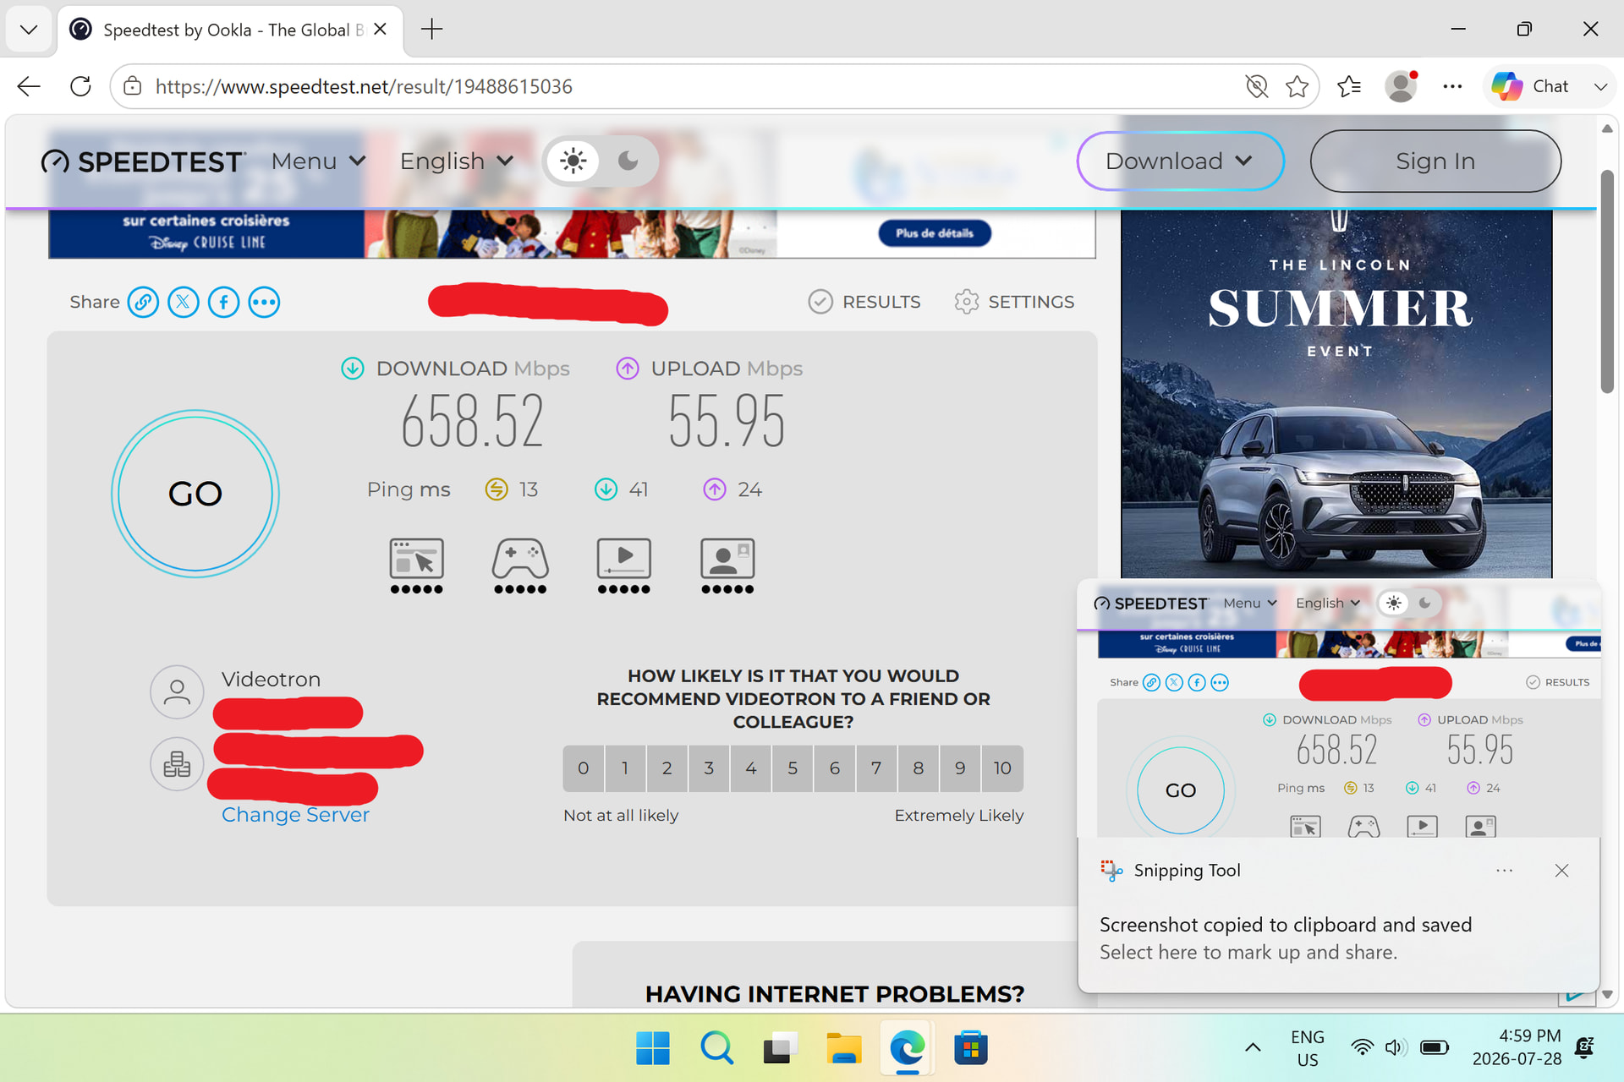Add this page to favorites (star icon)
Screen dimensions: 1624x1082
tap(1297, 86)
